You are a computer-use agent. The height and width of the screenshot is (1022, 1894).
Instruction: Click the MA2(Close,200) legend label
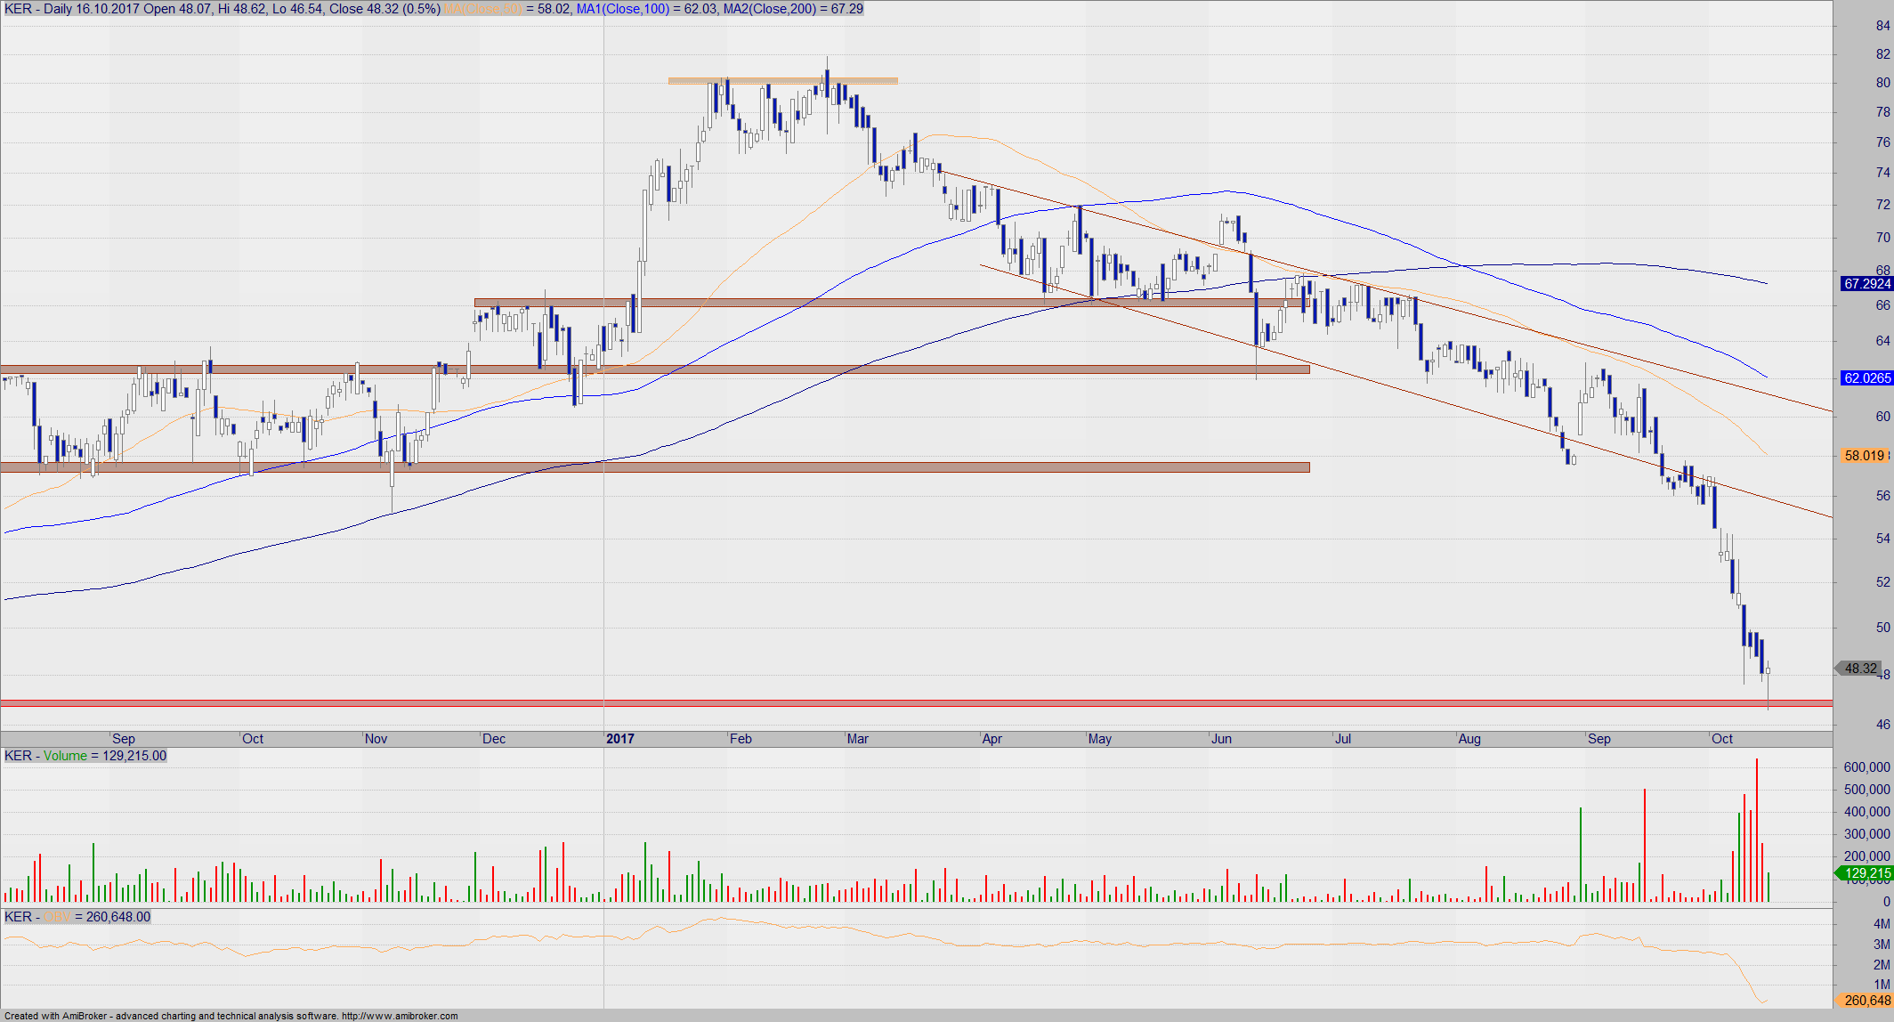(x=769, y=9)
